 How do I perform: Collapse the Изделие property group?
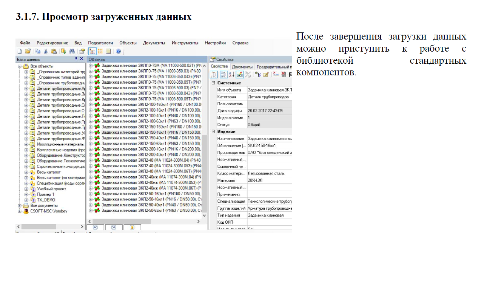(x=214, y=132)
